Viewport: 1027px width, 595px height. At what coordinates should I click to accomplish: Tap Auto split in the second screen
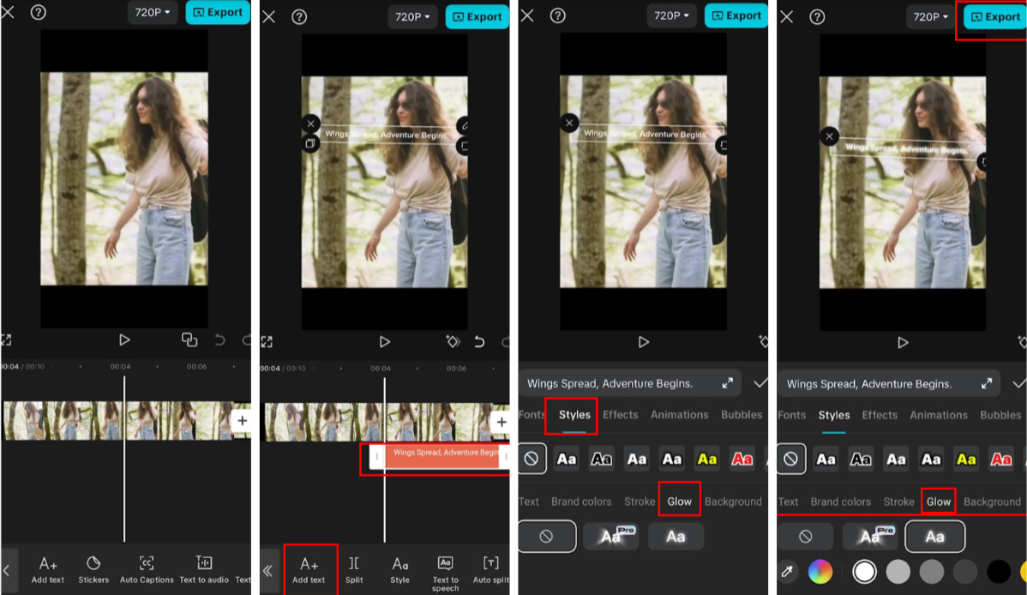pos(490,569)
